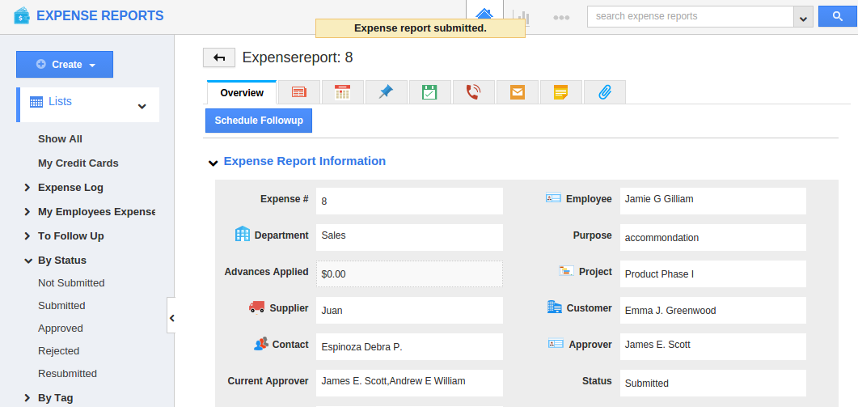Open the emails envelope tab
858x407 pixels.
tap(518, 93)
